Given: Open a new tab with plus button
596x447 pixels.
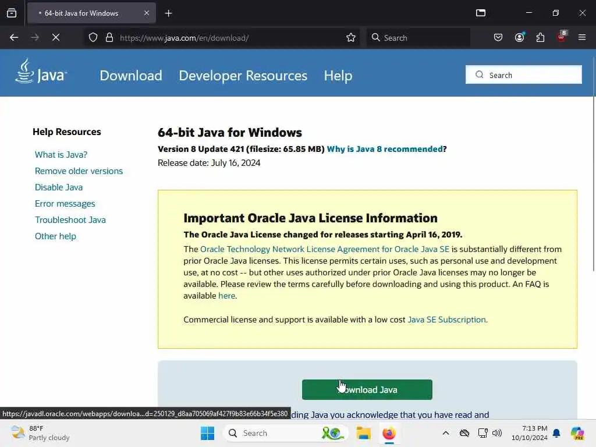Looking at the screenshot, I should coord(168,13).
